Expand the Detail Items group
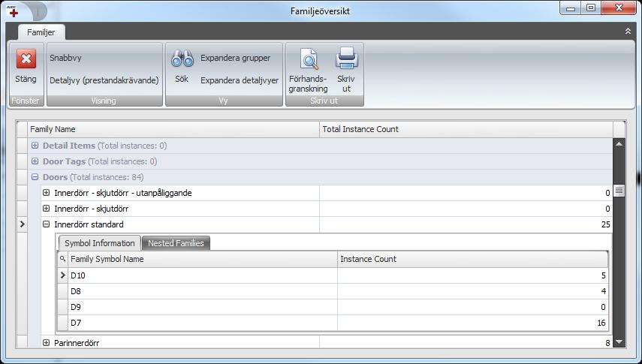642x364 pixels. pos(35,146)
